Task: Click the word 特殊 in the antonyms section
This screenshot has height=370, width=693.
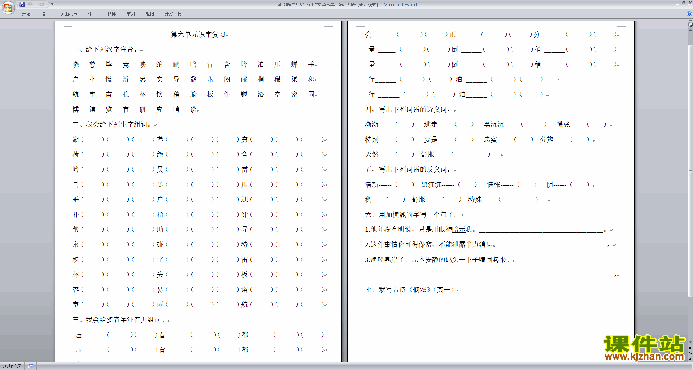Action: click(475, 200)
